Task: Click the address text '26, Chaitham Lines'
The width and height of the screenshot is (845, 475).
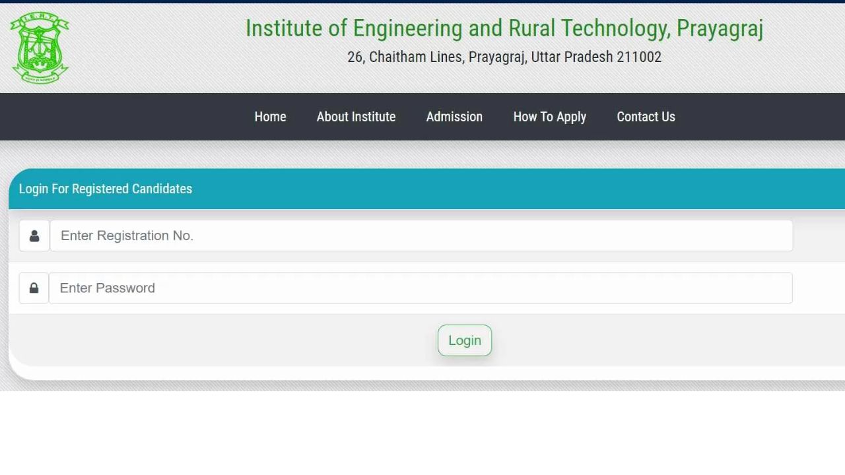Action: (x=406, y=57)
